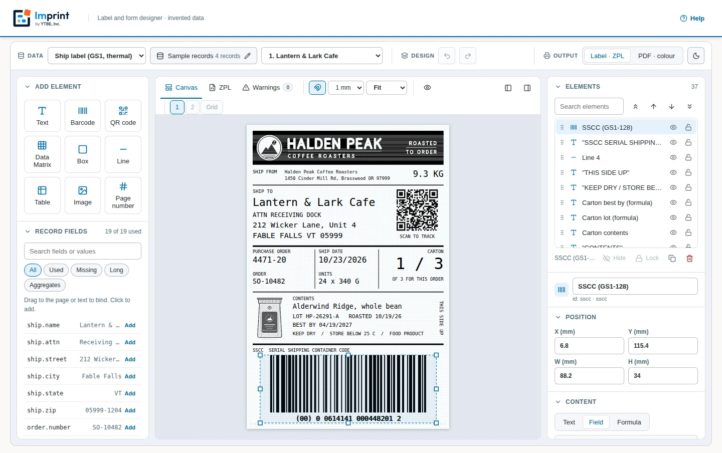Image resolution: width=722 pixels, height=453 pixels.
Task: Add a Text element
Action: pyautogui.click(x=42, y=116)
